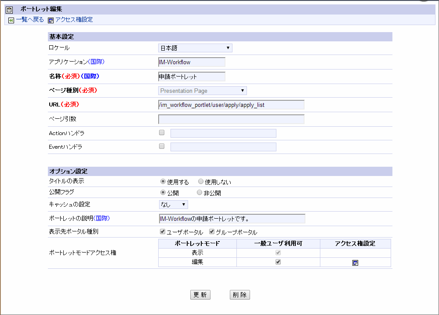Click the オプション設定 section header

click(x=220, y=171)
